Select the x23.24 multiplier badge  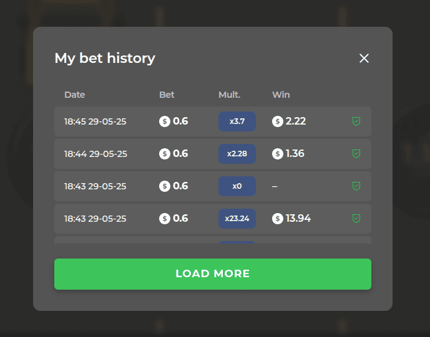(x=237, y=219)
